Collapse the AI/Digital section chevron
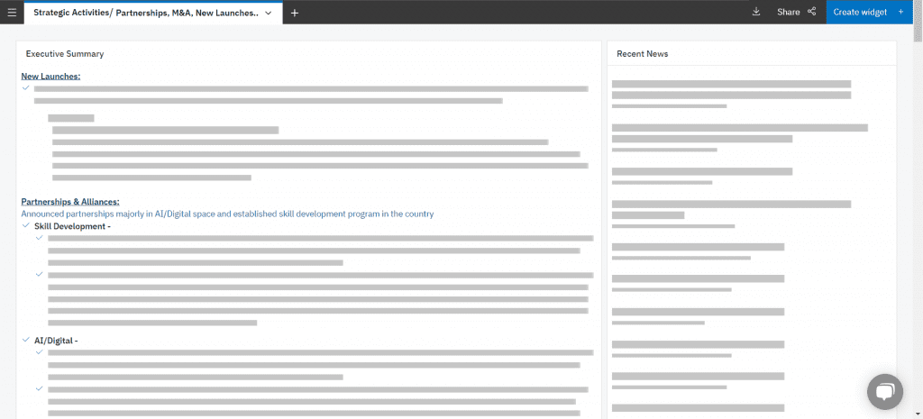This screenshot has width=923, height=419. [26, 341]
